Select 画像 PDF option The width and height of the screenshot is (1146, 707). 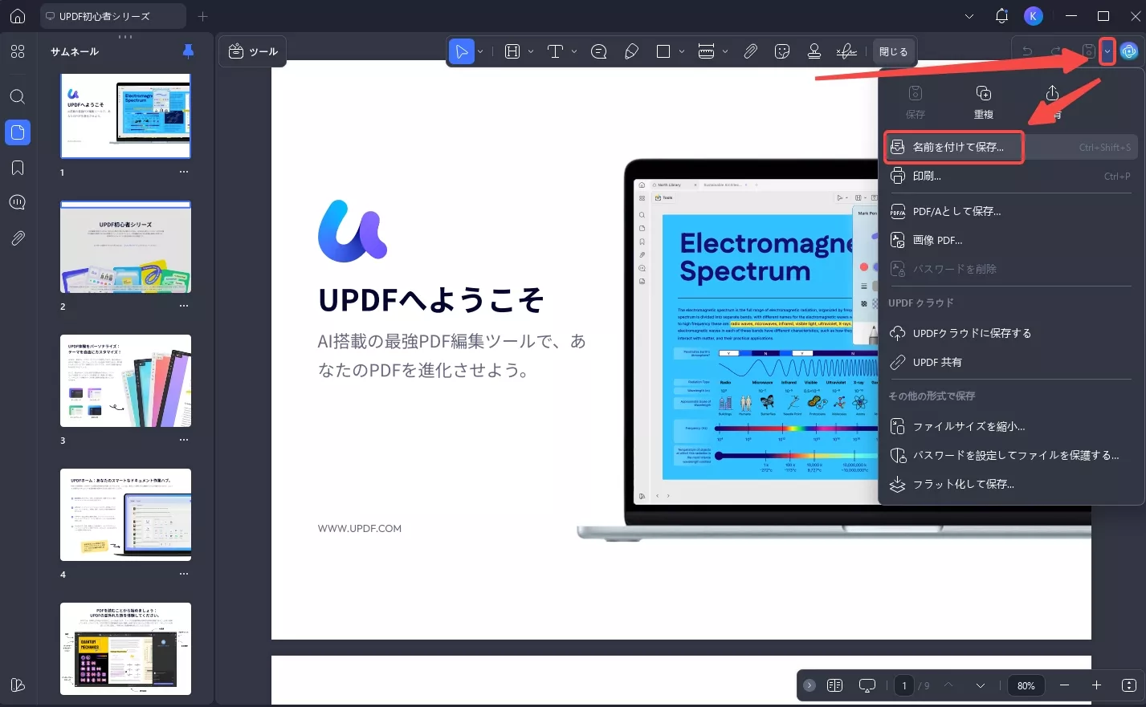[1011, 240]
